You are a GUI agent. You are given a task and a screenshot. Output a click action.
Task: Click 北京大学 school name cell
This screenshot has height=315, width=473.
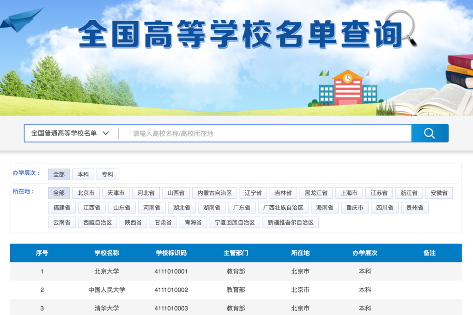click(x=107, y=271)
